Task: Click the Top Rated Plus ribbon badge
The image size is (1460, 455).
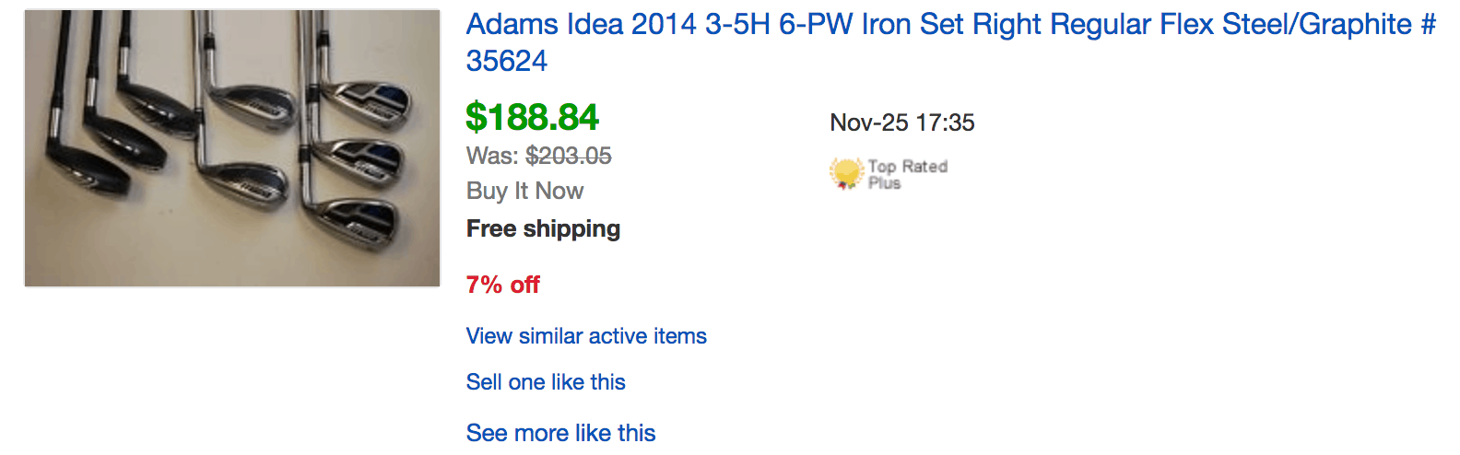Action: click(x=845, y=173)
